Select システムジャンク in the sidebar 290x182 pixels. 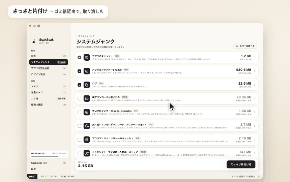[49, 62]
